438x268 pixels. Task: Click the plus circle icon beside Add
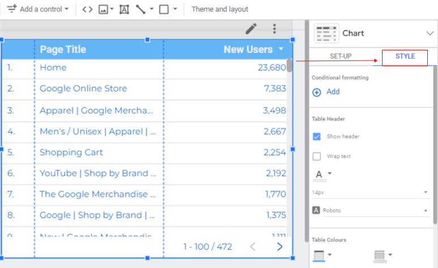tap(316, 92)
